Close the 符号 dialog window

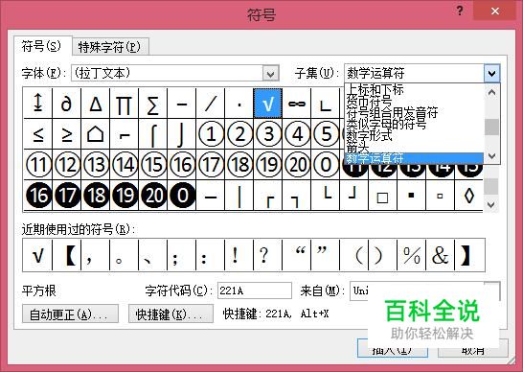(x=495, y=11)
